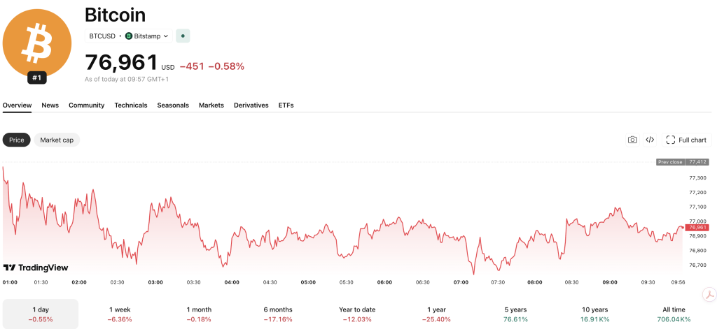The height and width of the screenshot is (329, 717).
Task: Switch to the Overview tab
Action: pyautogui.click(x=17, y=105)
